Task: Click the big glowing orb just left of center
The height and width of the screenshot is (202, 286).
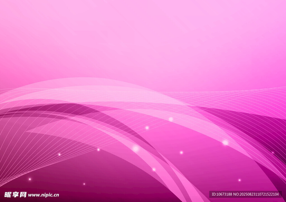Action: [136, 148]
